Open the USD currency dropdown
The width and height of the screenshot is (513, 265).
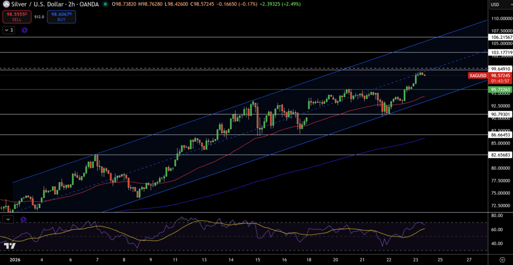pos(499,4)
